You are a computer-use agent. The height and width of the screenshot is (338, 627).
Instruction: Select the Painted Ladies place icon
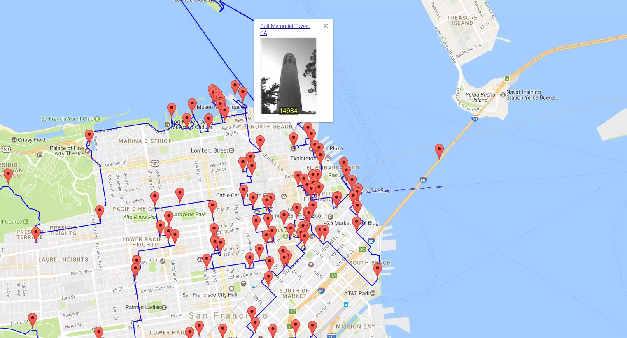[164, 307]
